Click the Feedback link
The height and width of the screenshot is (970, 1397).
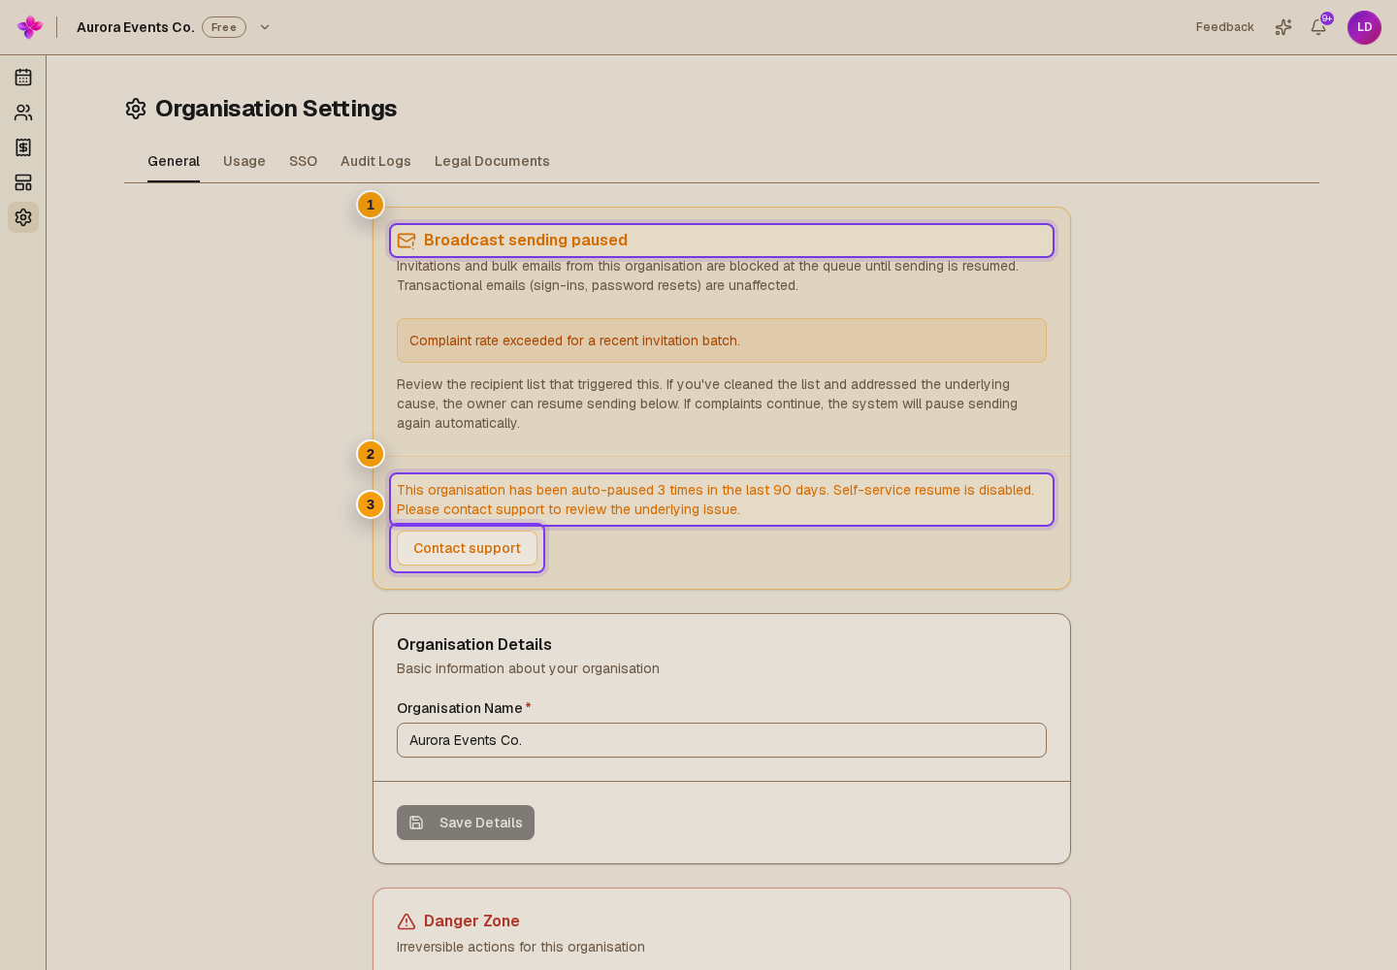[1224, 27]
